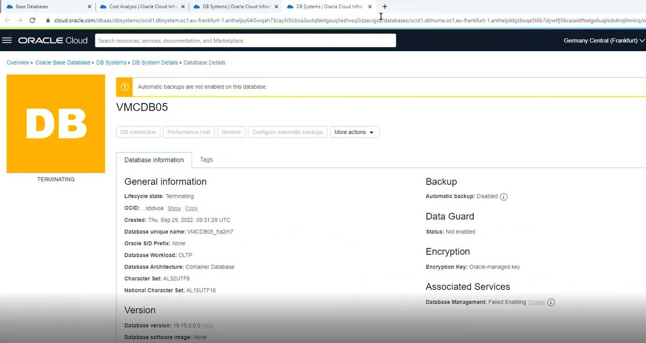Viewport: 646px width, 343px height.
Task: Click the Automatic backup info icon
Action: click(504, 197)
